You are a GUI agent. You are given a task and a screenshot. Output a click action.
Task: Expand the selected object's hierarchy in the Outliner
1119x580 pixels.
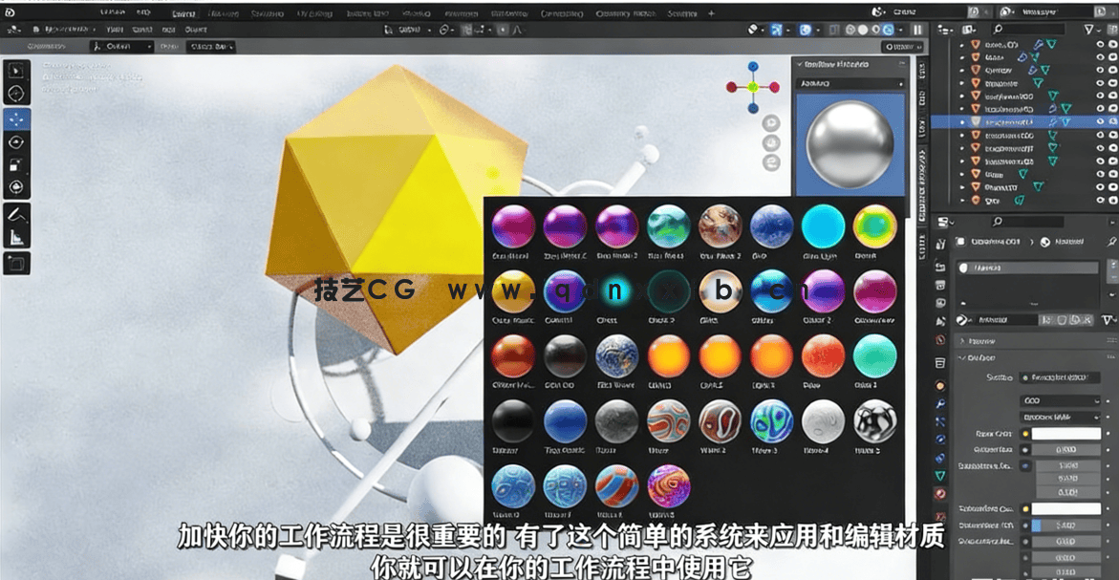(964, 120)
